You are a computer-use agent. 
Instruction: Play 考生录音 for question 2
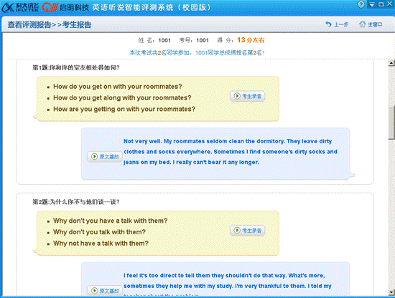coord(247,231)
